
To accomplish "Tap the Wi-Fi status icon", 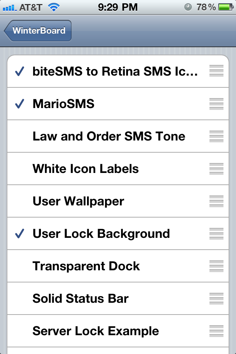I will [x=54, y=7].
